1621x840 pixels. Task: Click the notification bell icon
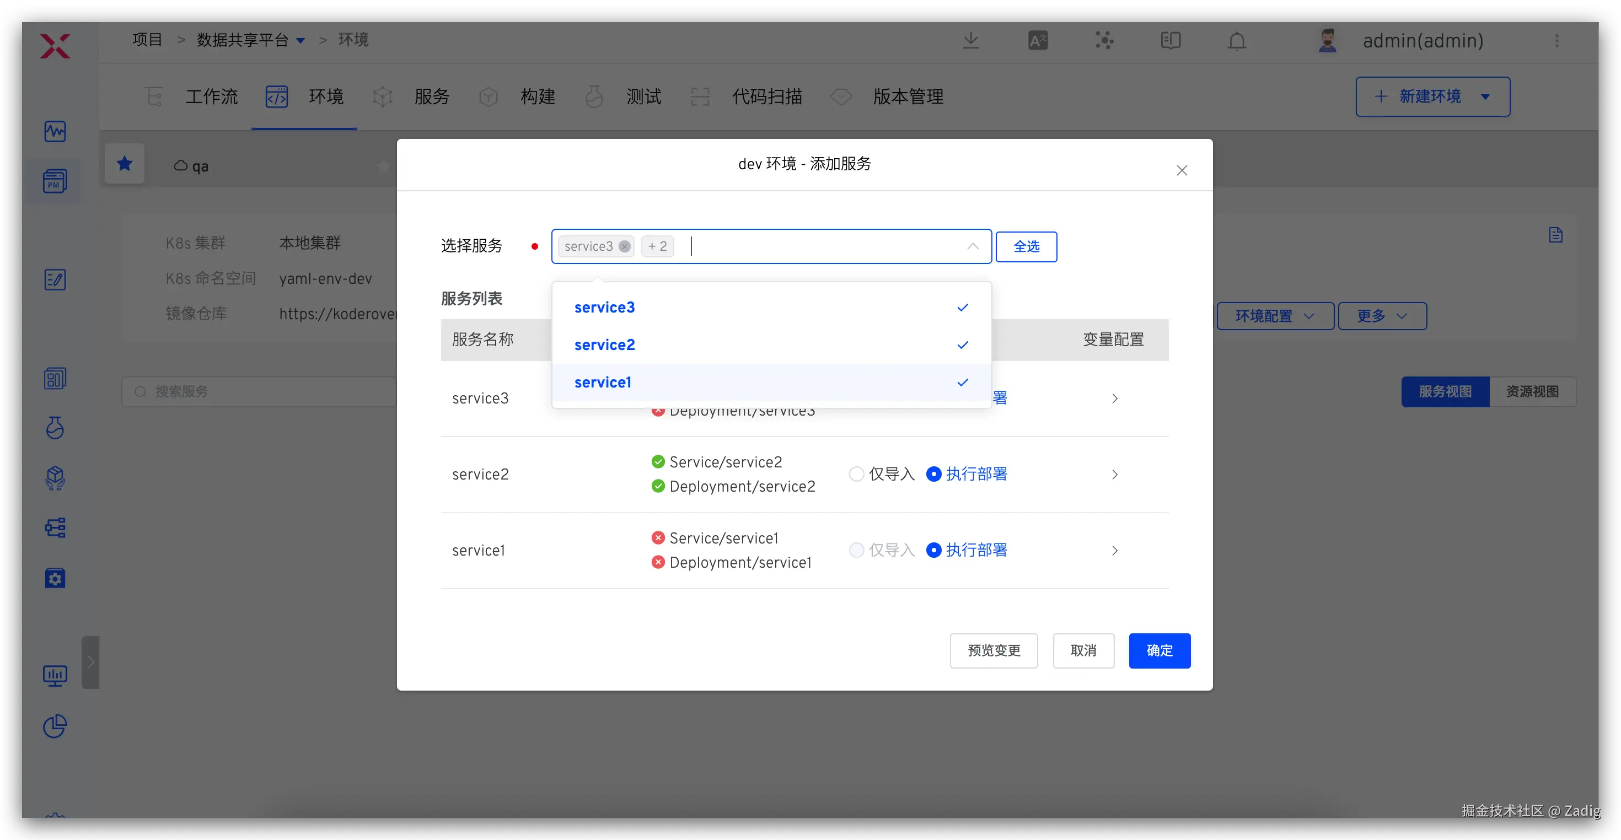pos(1237,41)
